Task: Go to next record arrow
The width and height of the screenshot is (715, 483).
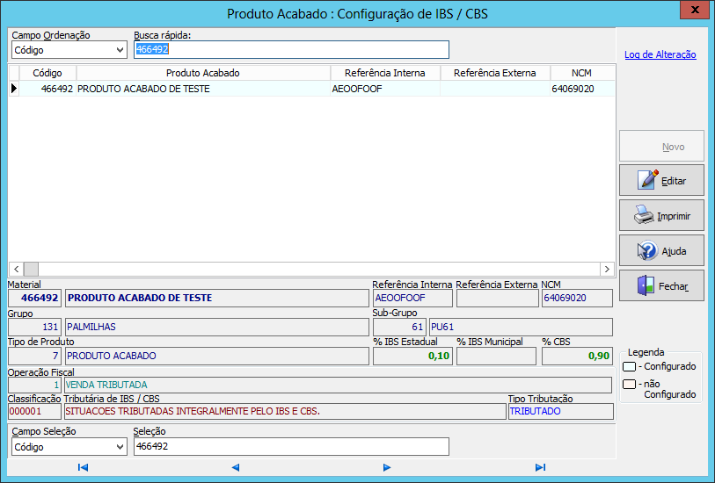Action: (387, 468)
